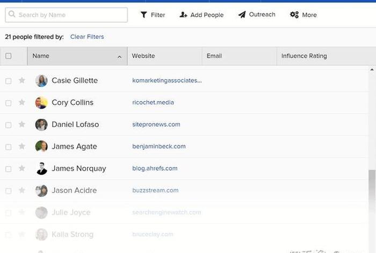Open the More gears menu
This screenshot has height=253, width=376.
[303, 15]
